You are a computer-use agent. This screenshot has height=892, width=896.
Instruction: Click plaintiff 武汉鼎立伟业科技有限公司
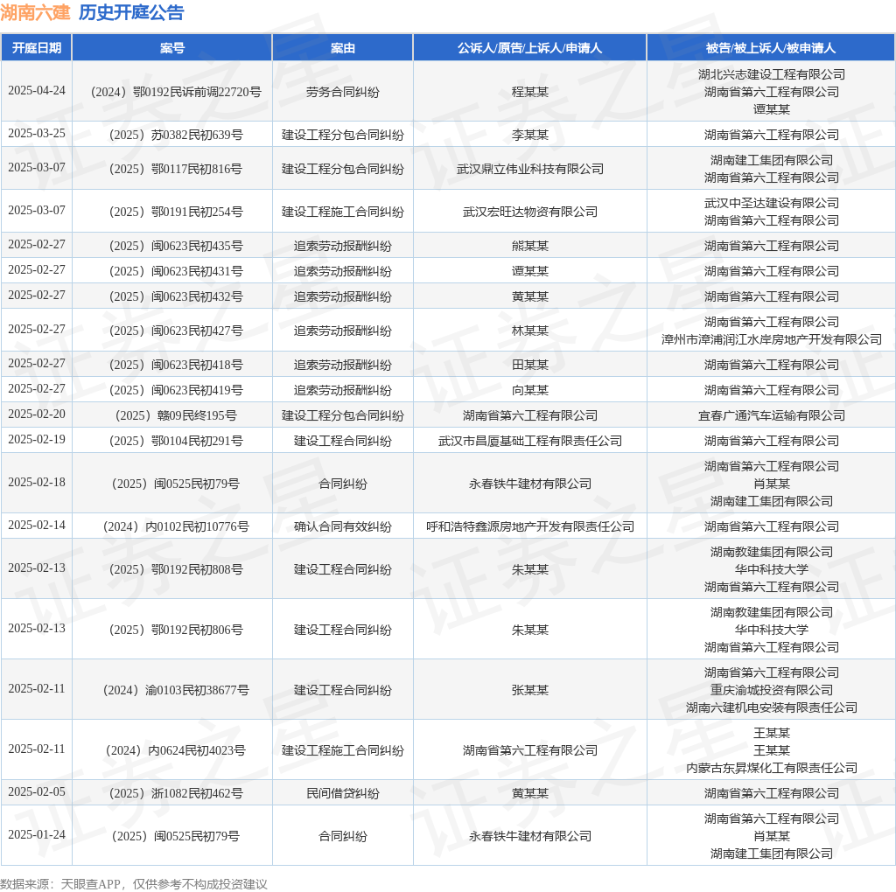[x=529, y=169]
